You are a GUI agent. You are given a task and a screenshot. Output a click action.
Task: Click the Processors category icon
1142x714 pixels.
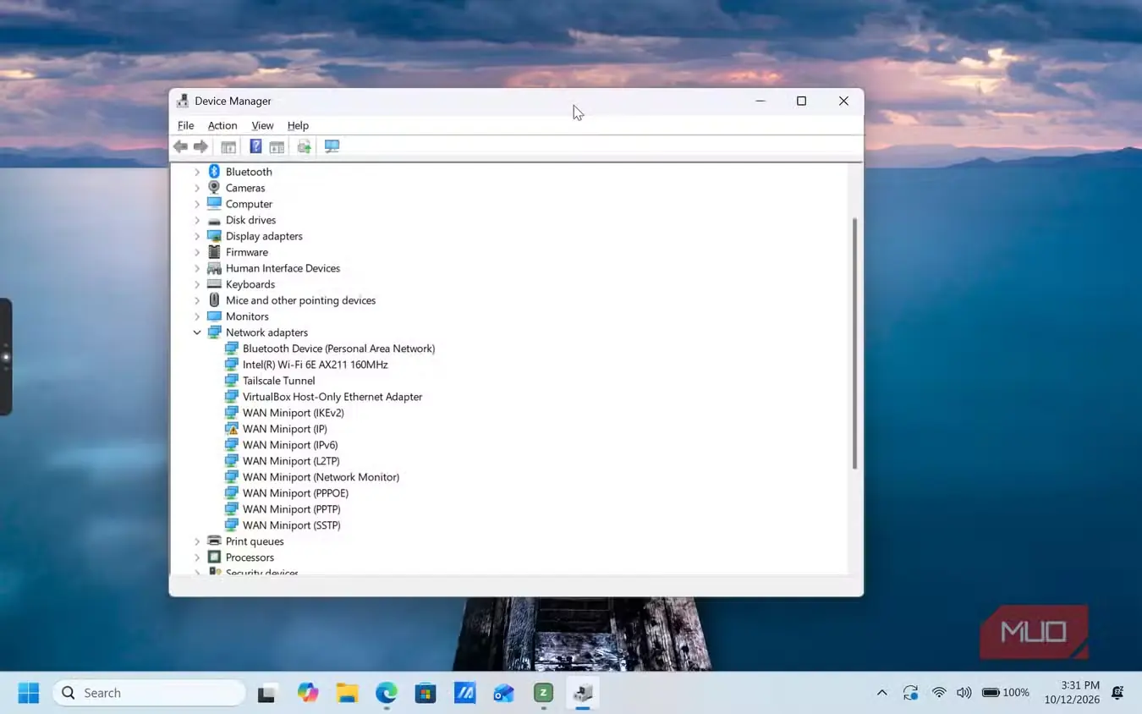pos(214,557)
